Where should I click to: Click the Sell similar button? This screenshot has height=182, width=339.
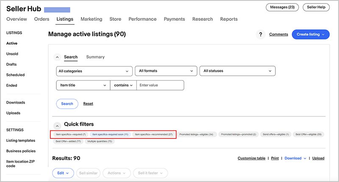pos(88,173)
